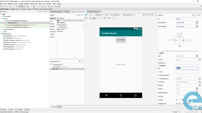Expand the res folder
The height and width of the screenshot is (113, 202).
click(x=2, y=31)
